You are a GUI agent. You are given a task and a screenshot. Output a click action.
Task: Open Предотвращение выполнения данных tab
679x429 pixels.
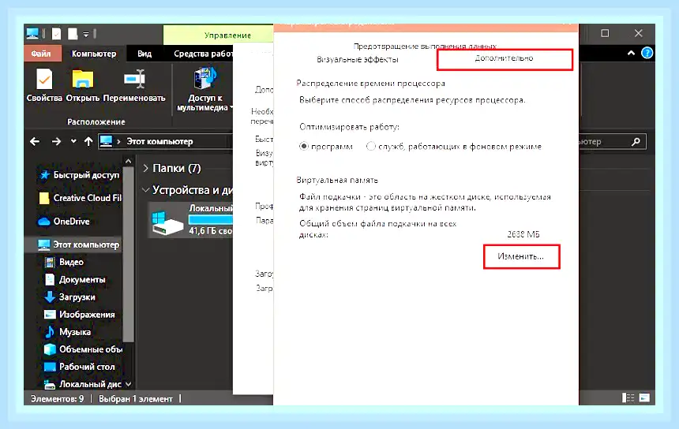click(425, 46)
